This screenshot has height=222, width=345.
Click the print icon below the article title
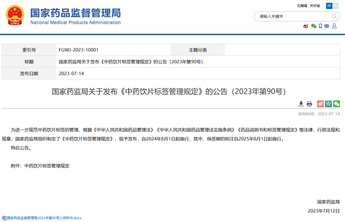tap(309, 104)
